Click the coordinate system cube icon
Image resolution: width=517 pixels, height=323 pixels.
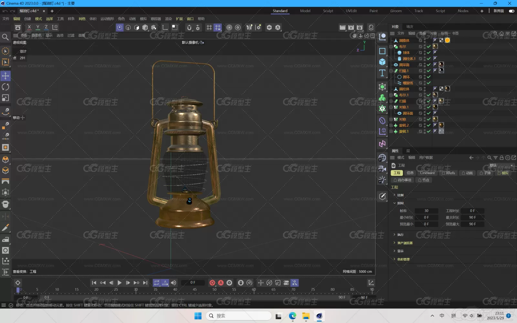pyautogui.click(x=55, y=27)
